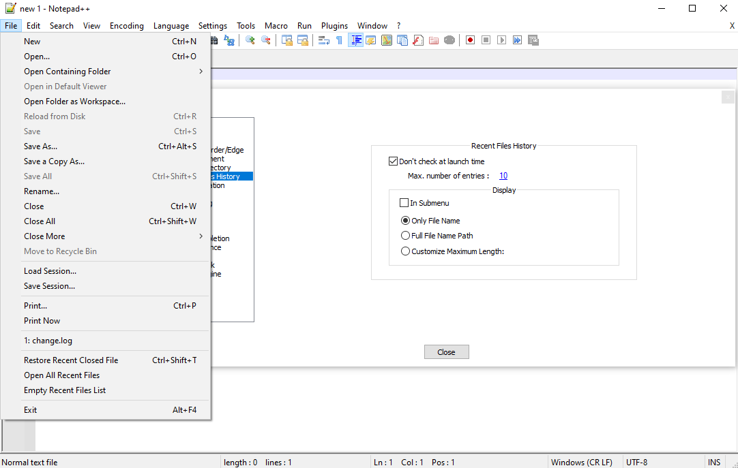Click Run Macro Multiple Times icon

[517, 40]
